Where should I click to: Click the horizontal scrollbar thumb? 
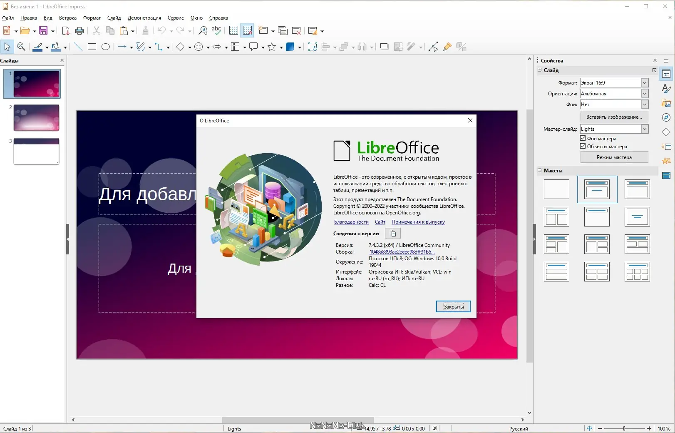[x=298, y=420]
